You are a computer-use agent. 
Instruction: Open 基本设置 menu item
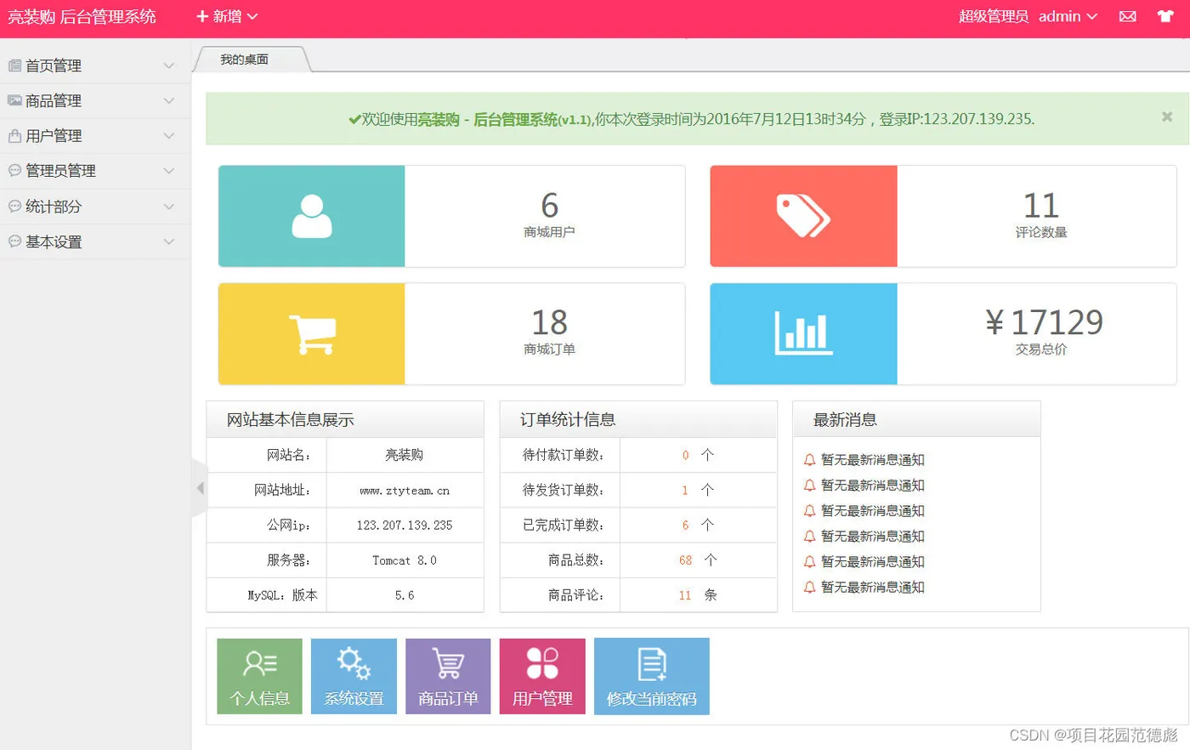pos(95,241)
